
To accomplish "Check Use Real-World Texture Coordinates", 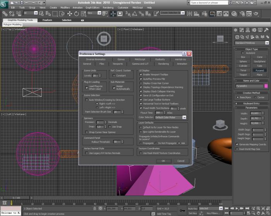I will click(x=141, y=153).
